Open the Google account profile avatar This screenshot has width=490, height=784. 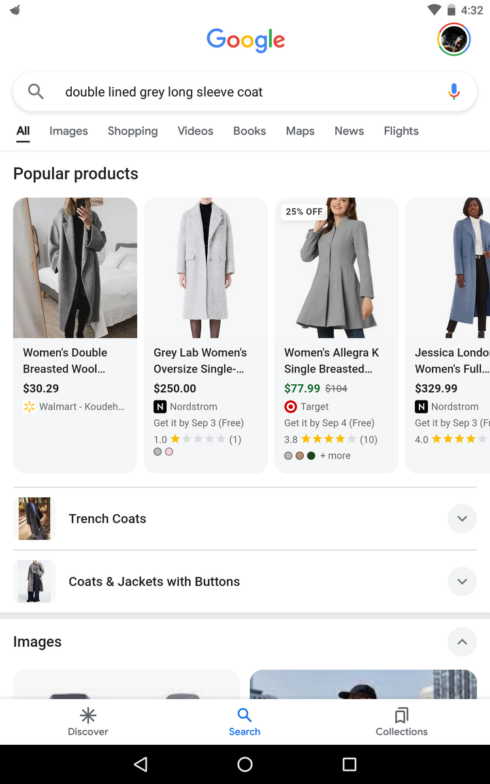pos(453,40)
